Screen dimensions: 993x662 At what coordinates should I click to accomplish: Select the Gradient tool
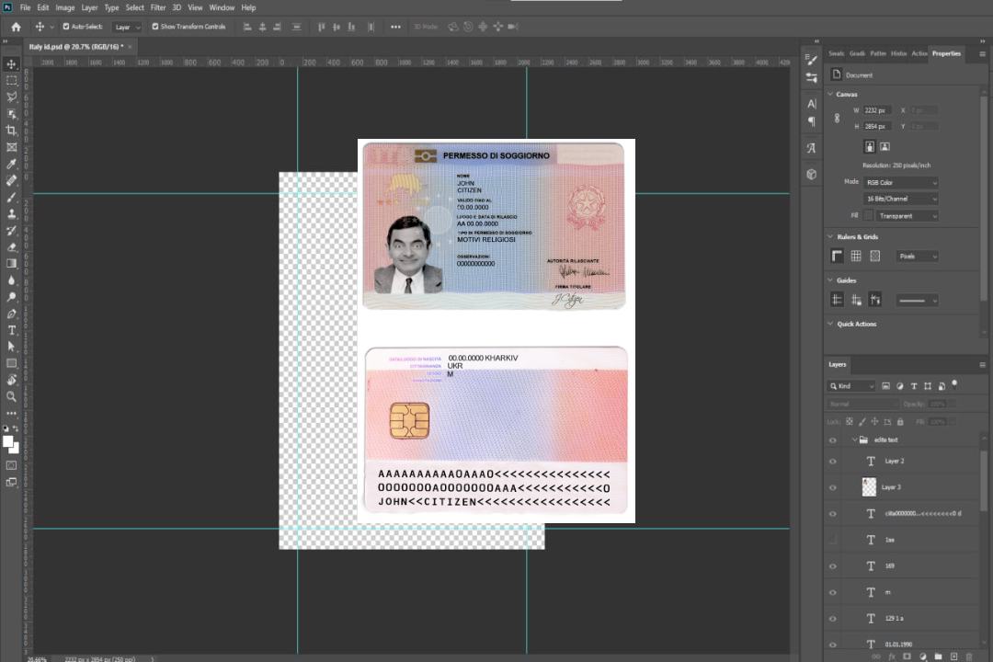click(x=11, y=264)
